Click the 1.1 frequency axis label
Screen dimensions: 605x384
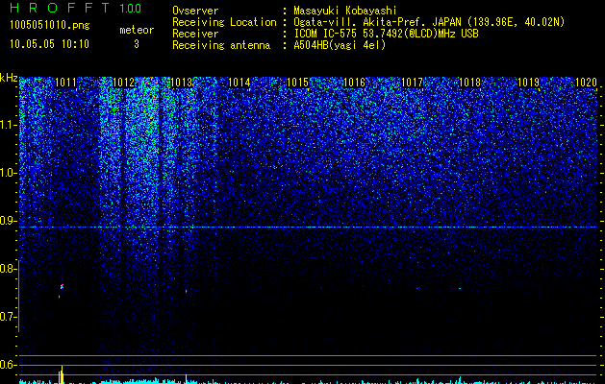pyautogui.click(x=7, y=125)
